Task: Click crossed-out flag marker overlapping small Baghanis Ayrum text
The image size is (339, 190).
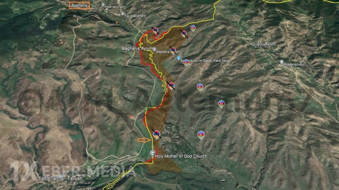Action: (x=173, y=50)
